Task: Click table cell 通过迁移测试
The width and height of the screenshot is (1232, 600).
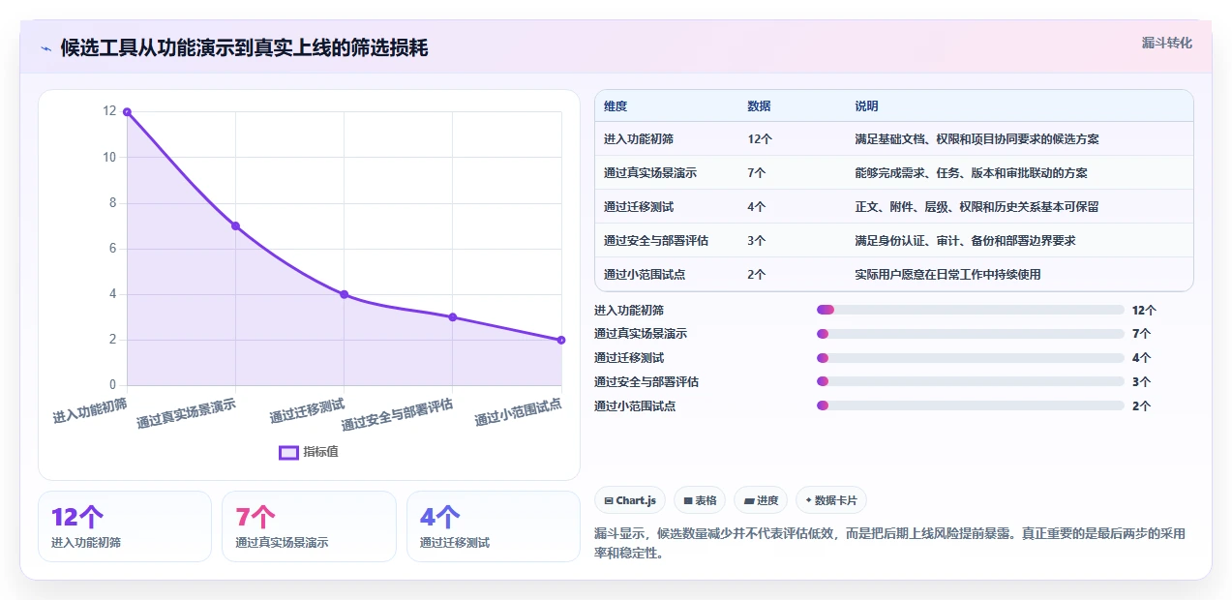Action: tap(639, 207)
